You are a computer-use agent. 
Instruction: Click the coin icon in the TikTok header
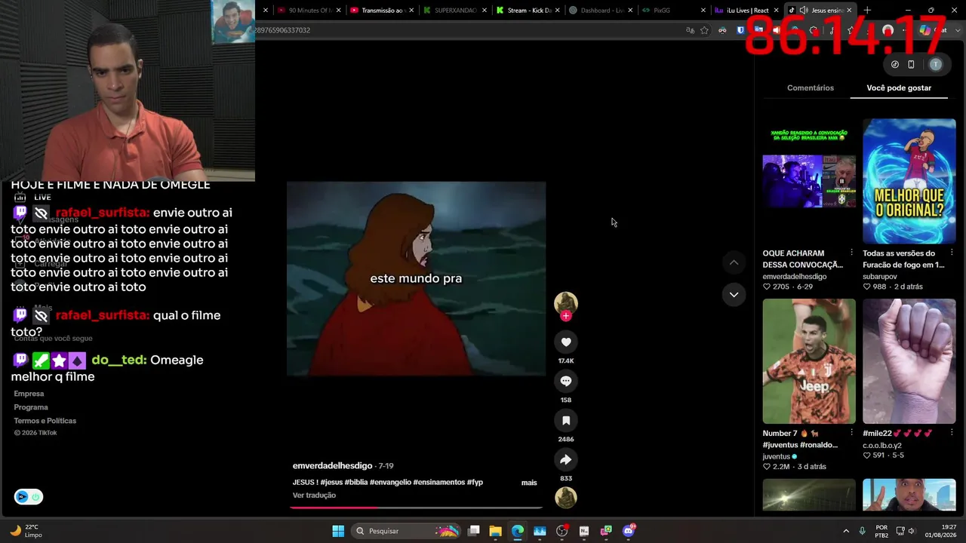[x=895, y=65]
